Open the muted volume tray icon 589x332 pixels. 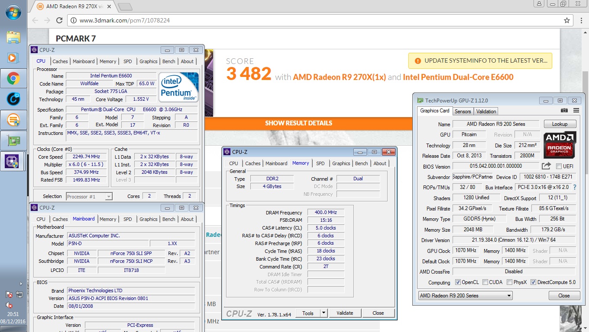pyautogui.click(x=9, y=305)
